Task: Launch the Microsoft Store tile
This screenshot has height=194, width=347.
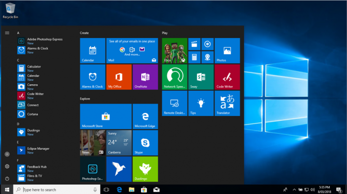Action: click(106, 116)
